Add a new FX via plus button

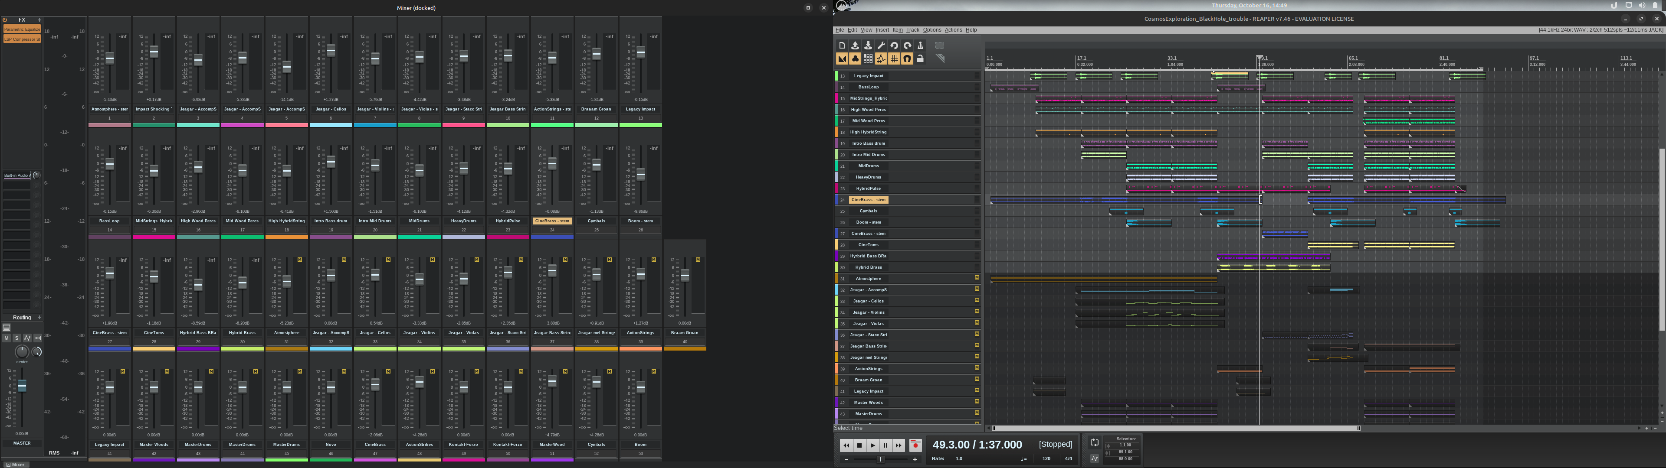click(39, 20)
